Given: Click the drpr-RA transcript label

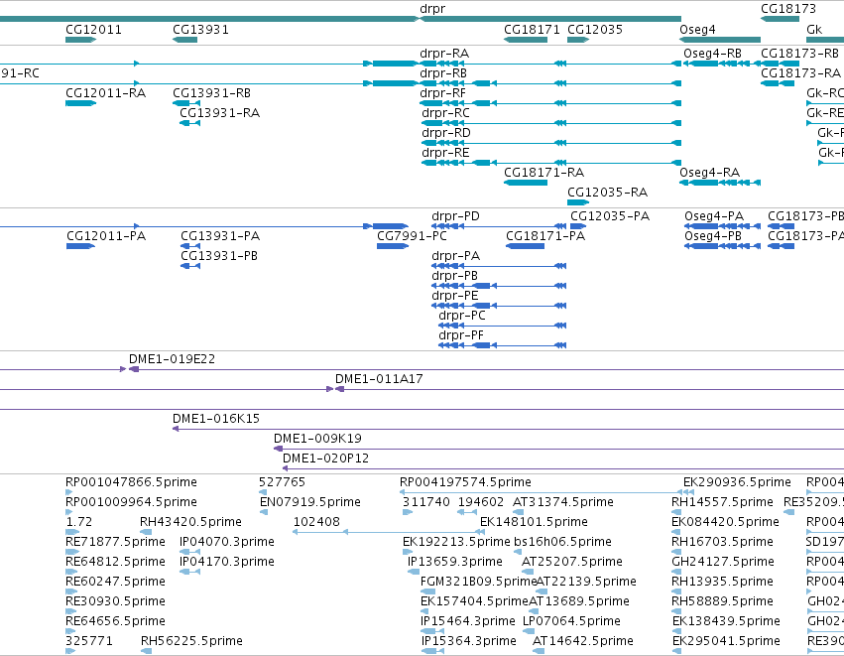Looking at the screenshot, I should coord(444,54).
